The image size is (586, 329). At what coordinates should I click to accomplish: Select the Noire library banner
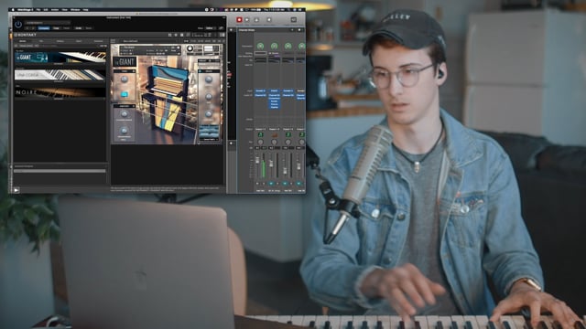point(60,92)
